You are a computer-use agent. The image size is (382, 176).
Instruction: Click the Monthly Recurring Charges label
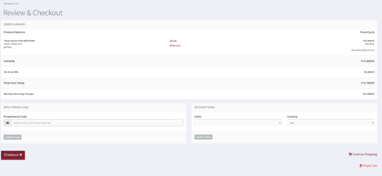[x=19, y=94]
